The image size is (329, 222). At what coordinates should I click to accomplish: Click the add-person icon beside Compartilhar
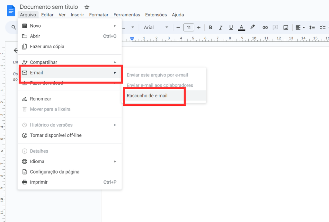click(x=24, y=62)
